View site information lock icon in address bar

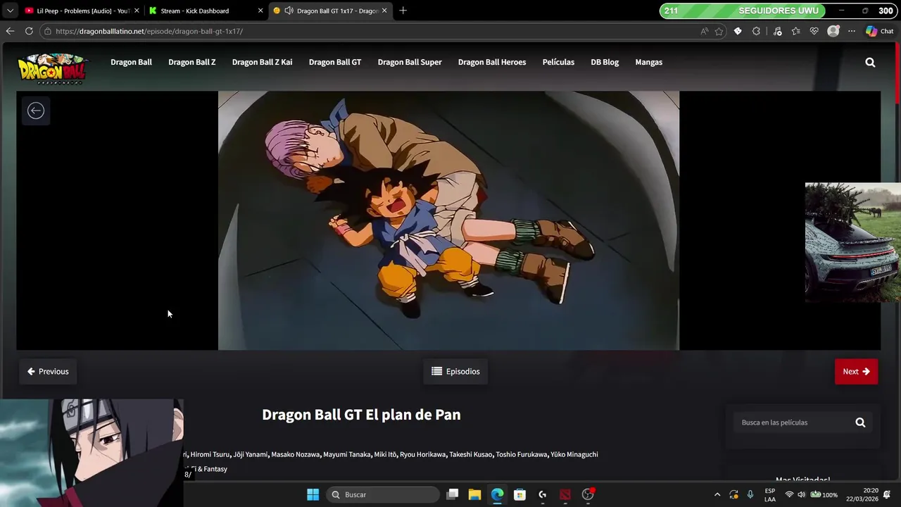coord(47,31)
